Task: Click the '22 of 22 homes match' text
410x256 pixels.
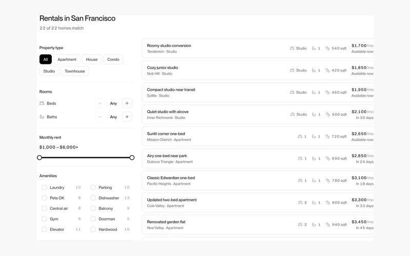Action: click(61, 28)
